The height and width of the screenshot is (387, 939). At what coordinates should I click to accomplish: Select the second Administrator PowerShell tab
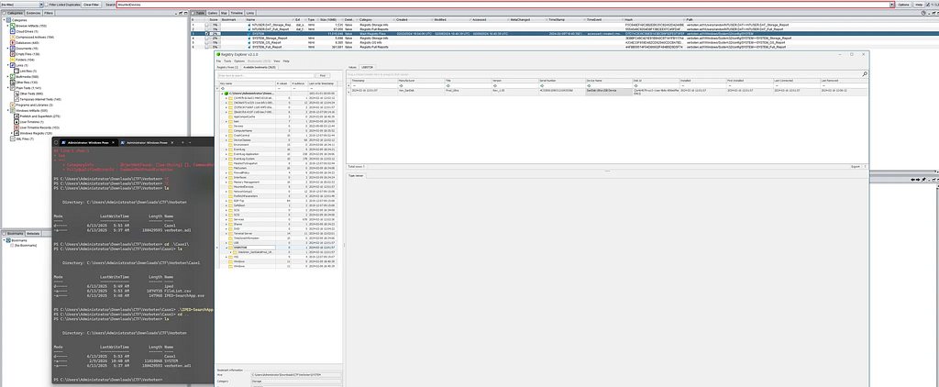pos(147,142)
